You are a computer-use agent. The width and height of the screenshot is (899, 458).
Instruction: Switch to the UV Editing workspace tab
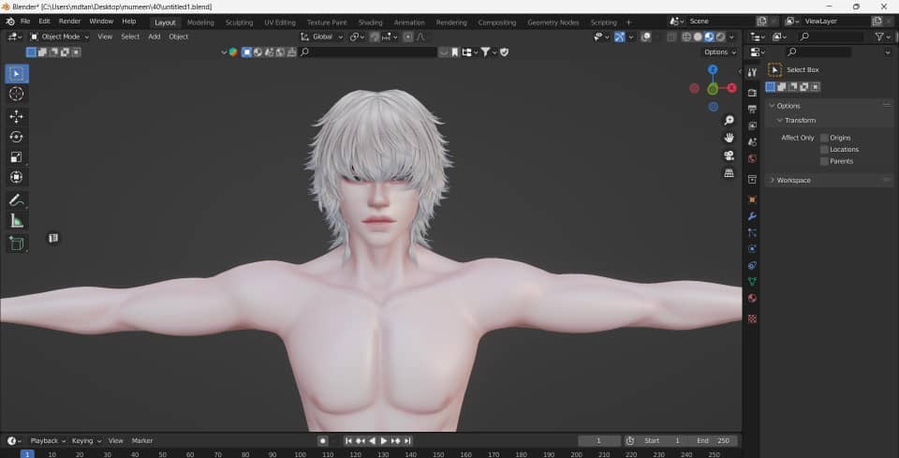(280, 22)
